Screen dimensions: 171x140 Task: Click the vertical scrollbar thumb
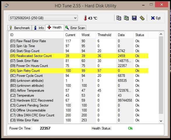pyautogui.click(x=161, y=75)
